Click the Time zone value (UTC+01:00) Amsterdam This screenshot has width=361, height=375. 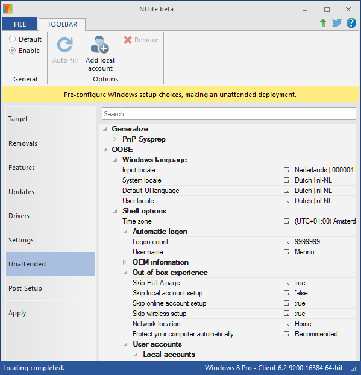tap(325, 221)
